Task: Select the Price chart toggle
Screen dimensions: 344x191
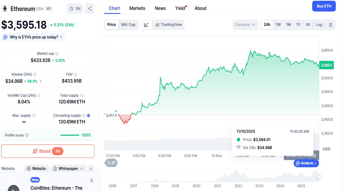Action: click(112, 25)
